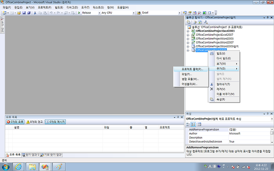Click the green Start Debugging arrow

click(x=79, y=13)
